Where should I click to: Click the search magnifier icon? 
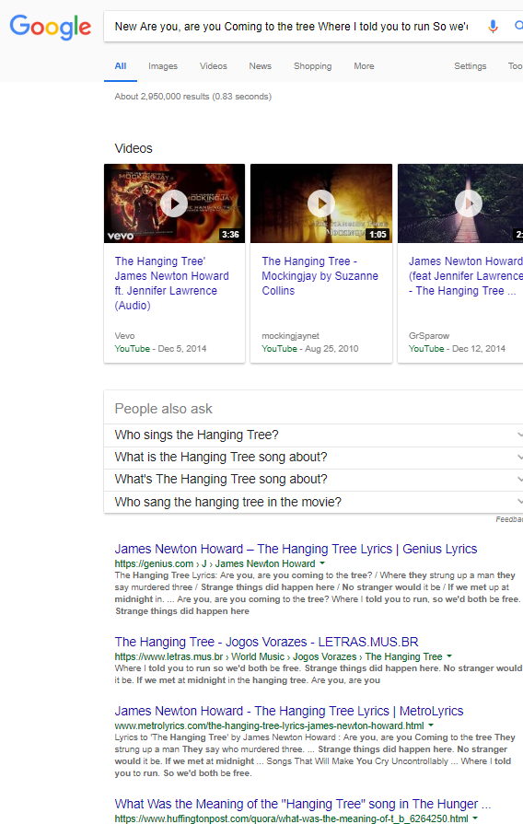coord(518,26)
